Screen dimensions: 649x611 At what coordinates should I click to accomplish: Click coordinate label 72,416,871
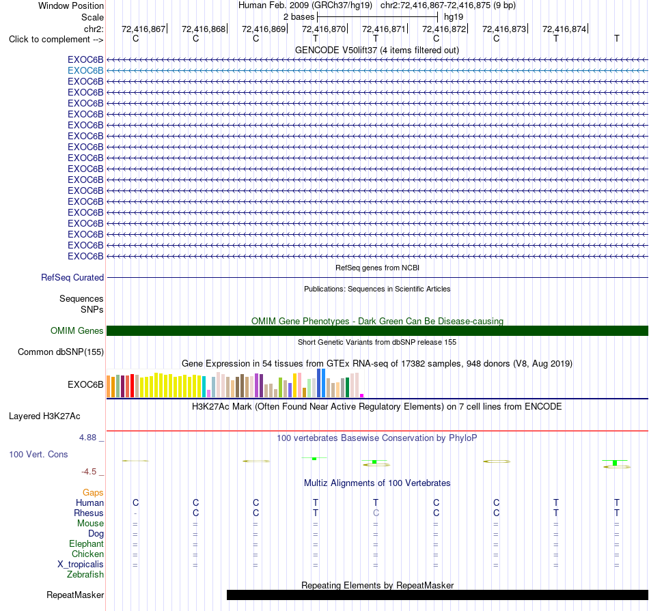coord(384,29)
